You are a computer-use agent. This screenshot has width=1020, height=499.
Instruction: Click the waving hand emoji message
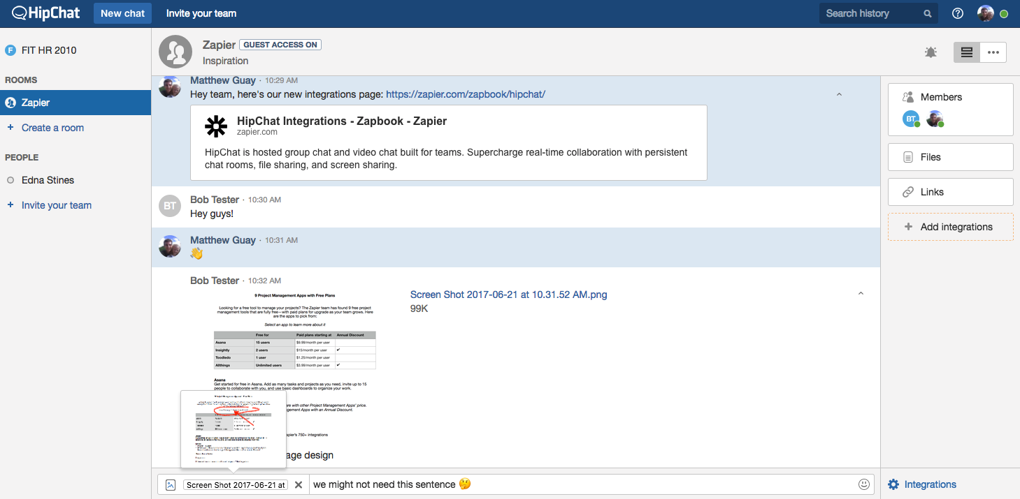pos(196,254)
